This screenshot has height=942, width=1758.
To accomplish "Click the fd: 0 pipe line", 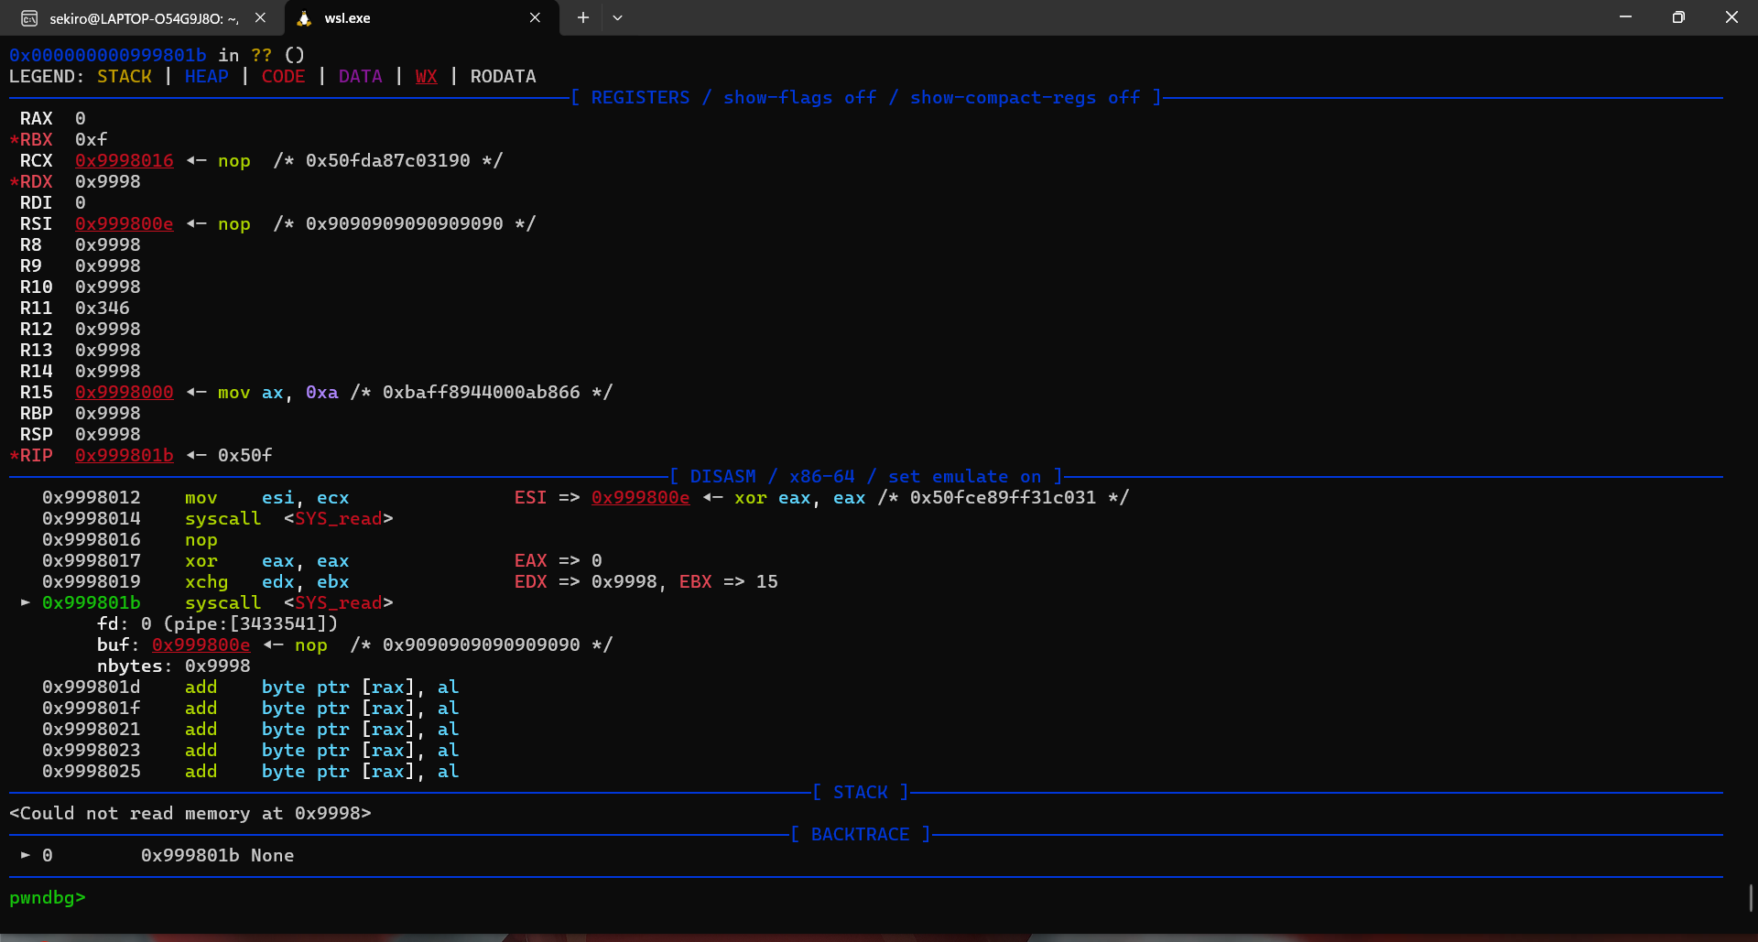I will tap(218, 624).
